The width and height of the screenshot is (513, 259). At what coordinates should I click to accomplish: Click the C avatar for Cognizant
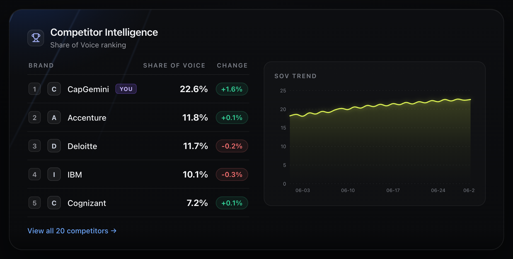pos(54,203)
